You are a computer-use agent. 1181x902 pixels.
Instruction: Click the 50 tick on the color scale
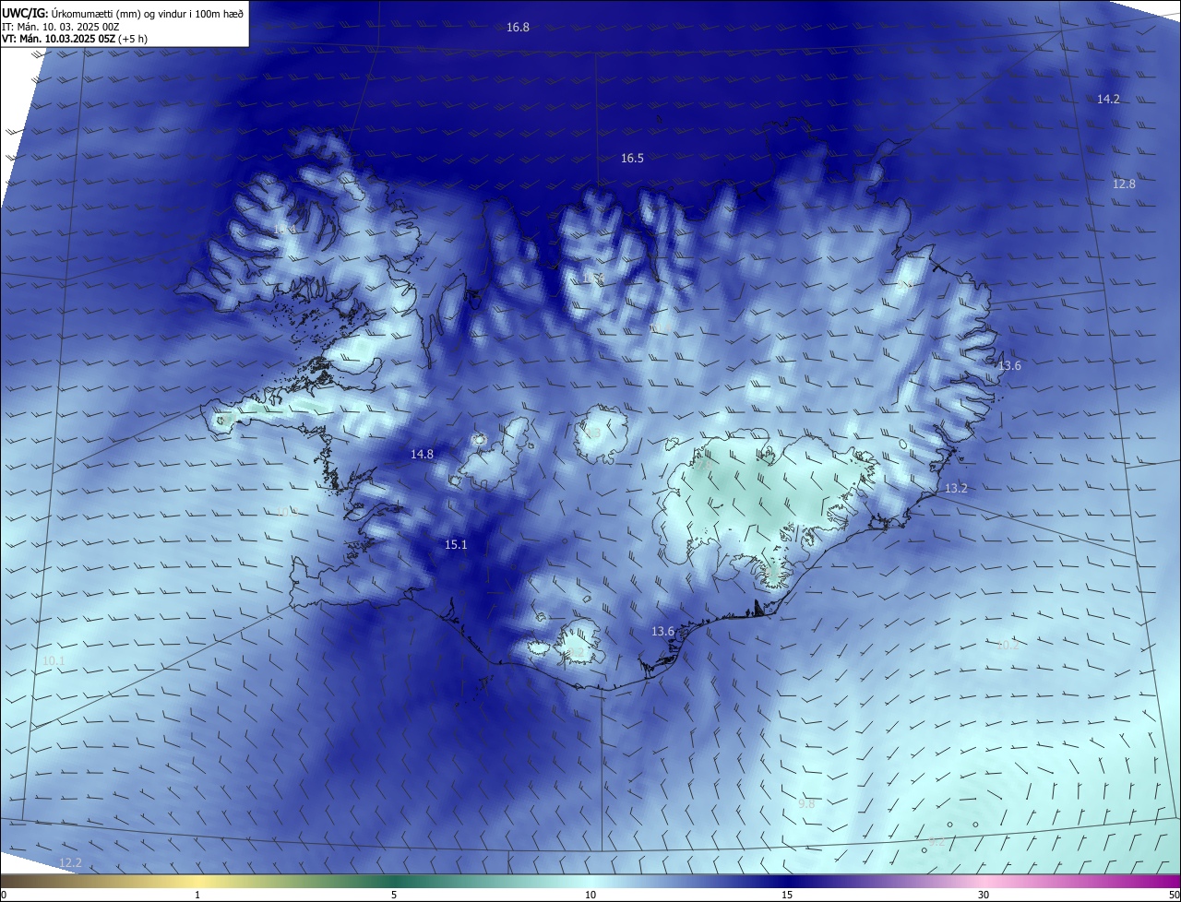pos(1174,895)
